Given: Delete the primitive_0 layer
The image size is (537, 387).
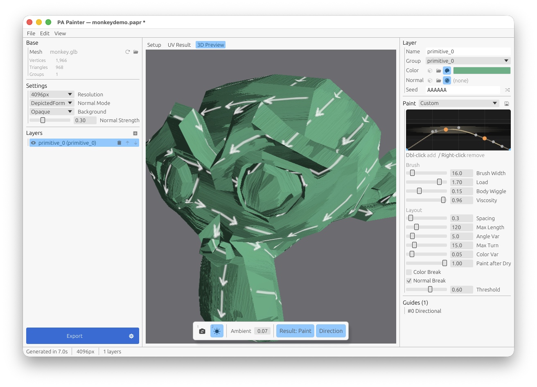Looking at the screenshot, I should click(x=119, y=143).
